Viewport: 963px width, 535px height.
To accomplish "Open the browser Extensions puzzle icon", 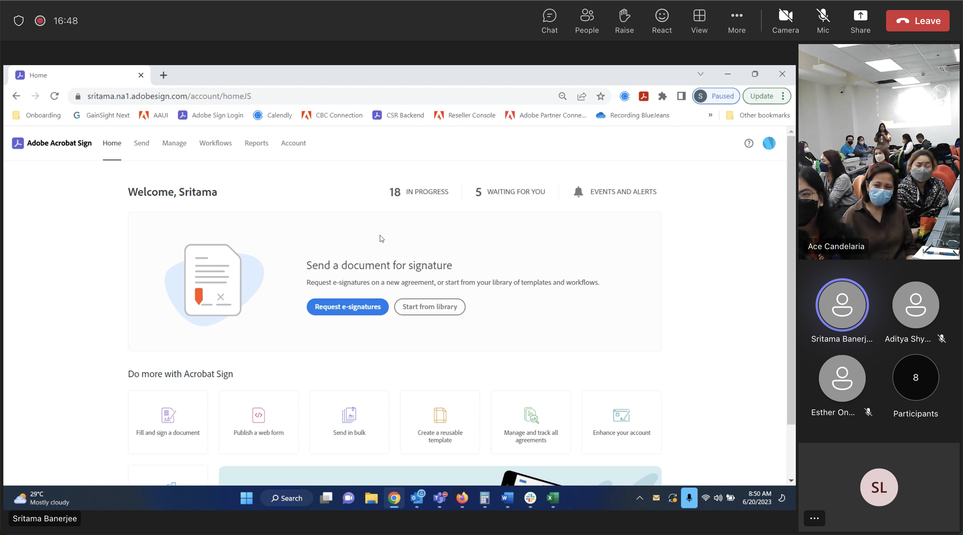I will [x=662, y=96].
